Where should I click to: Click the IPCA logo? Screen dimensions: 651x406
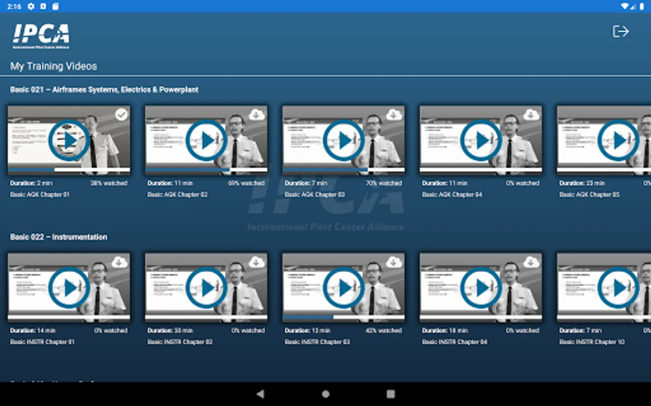(x=41, y=36)
